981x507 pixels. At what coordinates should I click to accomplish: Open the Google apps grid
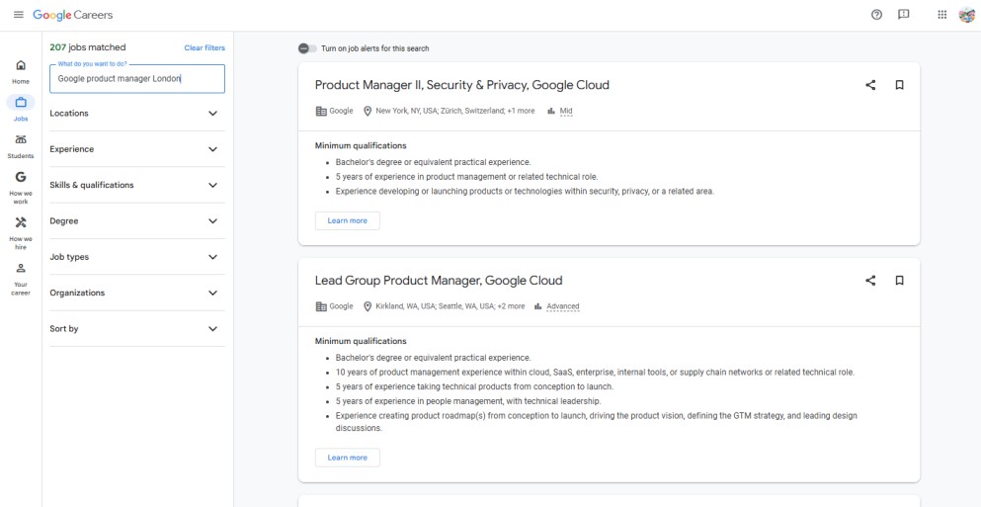[942, 15]
